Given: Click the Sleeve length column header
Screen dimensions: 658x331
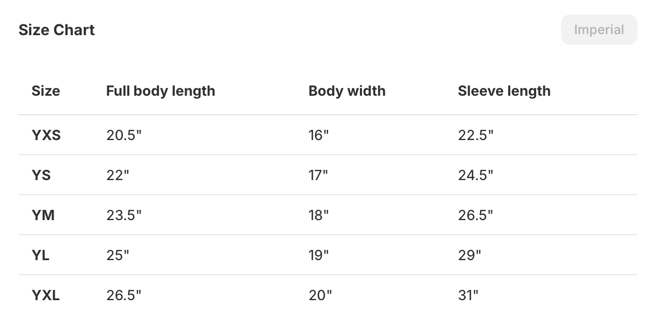Looking at the screenshot, I should (x=504, y=91).
